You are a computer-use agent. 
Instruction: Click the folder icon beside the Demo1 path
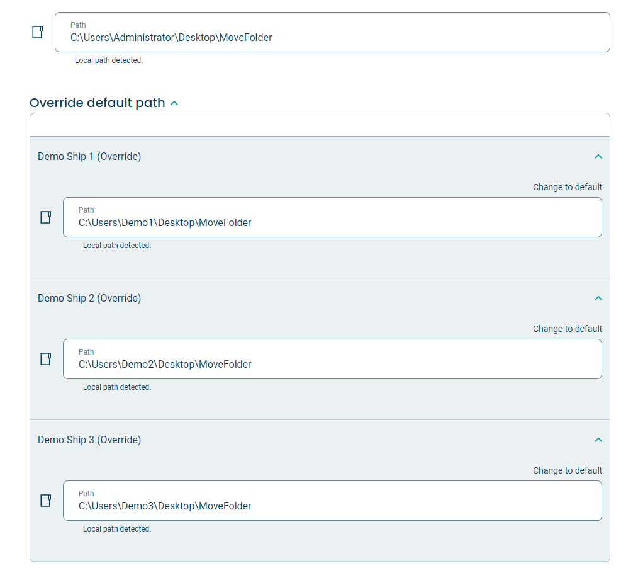click(x=45, y=217)
